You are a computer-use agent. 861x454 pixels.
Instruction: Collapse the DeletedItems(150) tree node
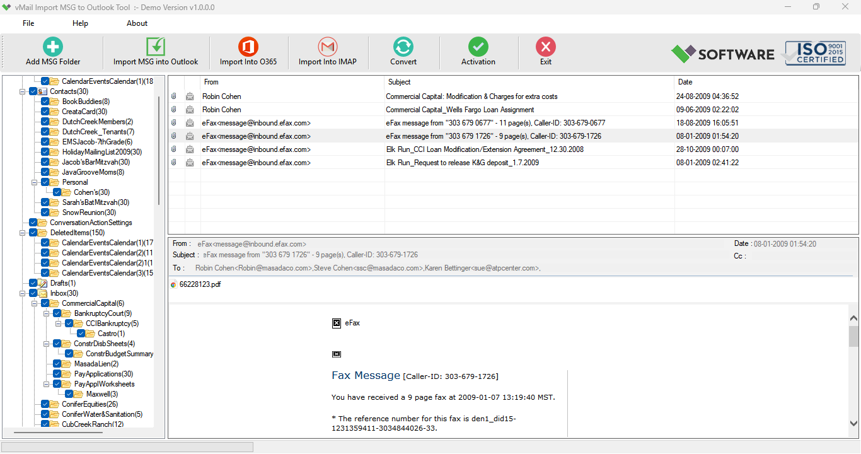(x=23, y=233)
